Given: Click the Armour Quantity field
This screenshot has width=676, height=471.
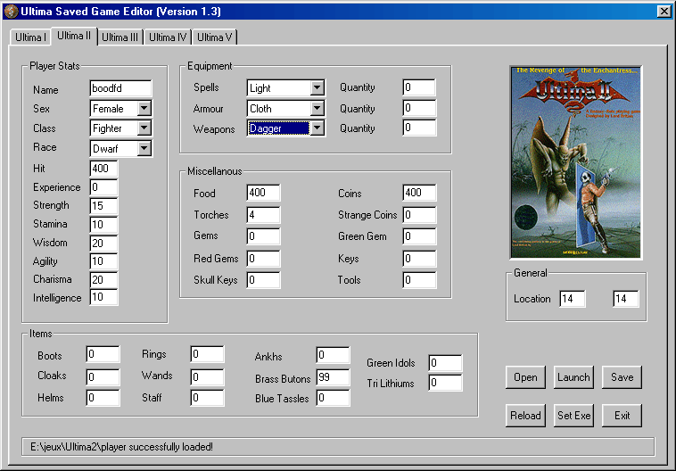Looking at the screenshot, I should point(419,108).
